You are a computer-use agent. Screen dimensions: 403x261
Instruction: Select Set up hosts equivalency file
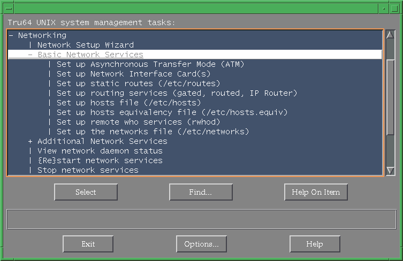click(x=172, y=112)
